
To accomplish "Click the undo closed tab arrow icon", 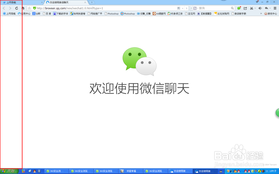I will pos(266,8).
